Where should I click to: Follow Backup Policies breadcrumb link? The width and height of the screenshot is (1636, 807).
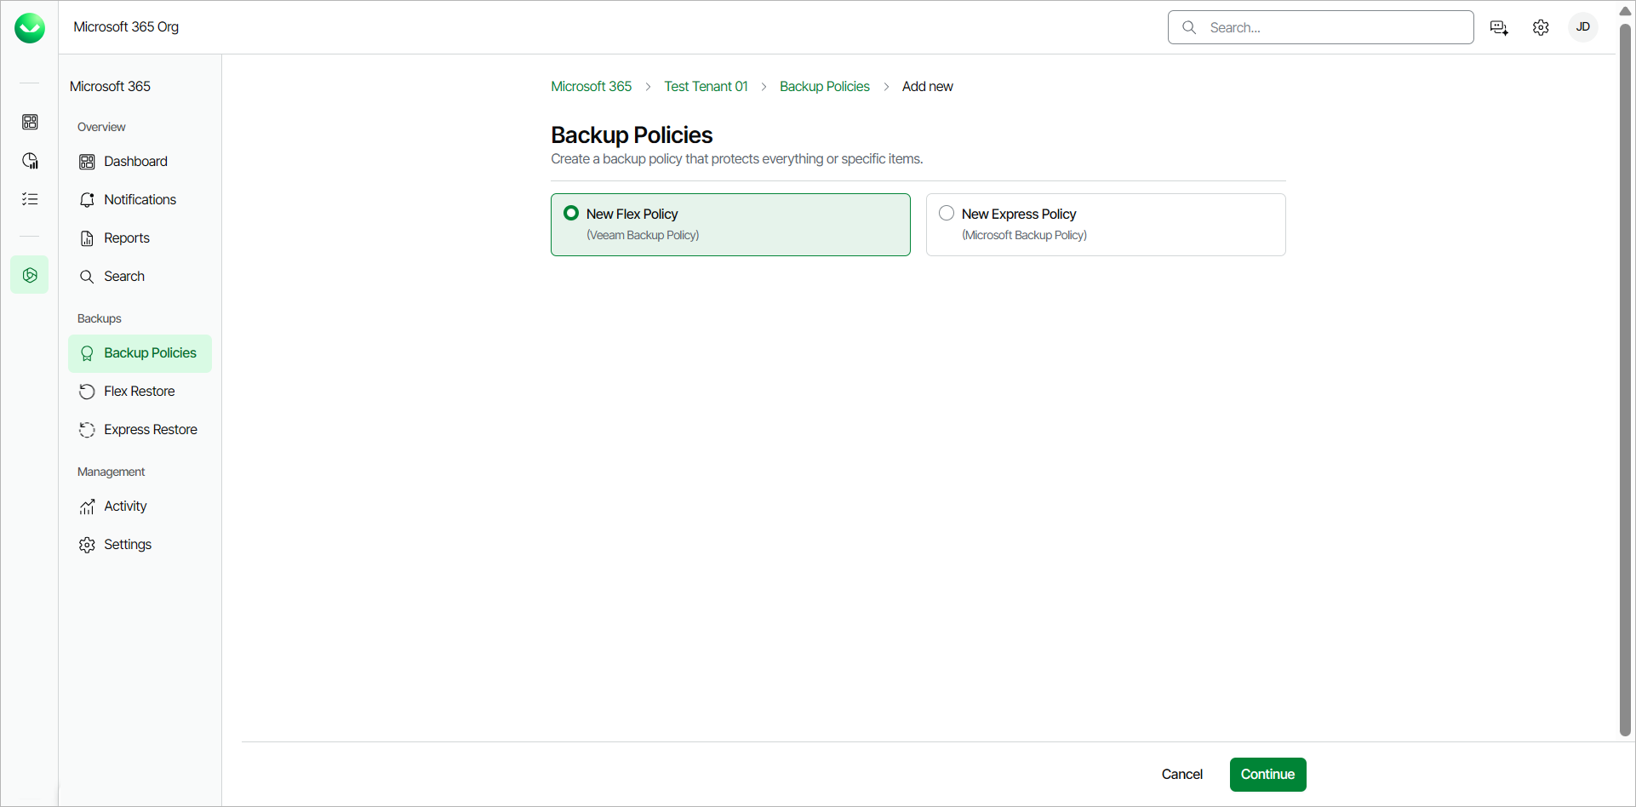tap(825, 87)
